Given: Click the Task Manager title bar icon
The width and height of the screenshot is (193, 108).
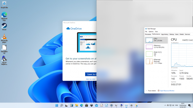Looking at the screenshot, I should [146, 29].
